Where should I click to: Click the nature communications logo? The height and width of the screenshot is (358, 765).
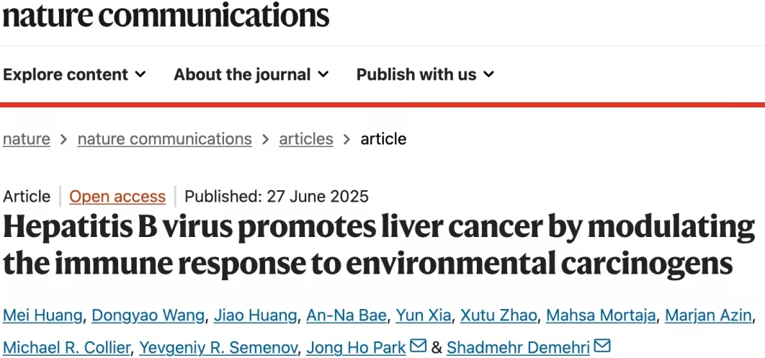click(x=166, y=16)
